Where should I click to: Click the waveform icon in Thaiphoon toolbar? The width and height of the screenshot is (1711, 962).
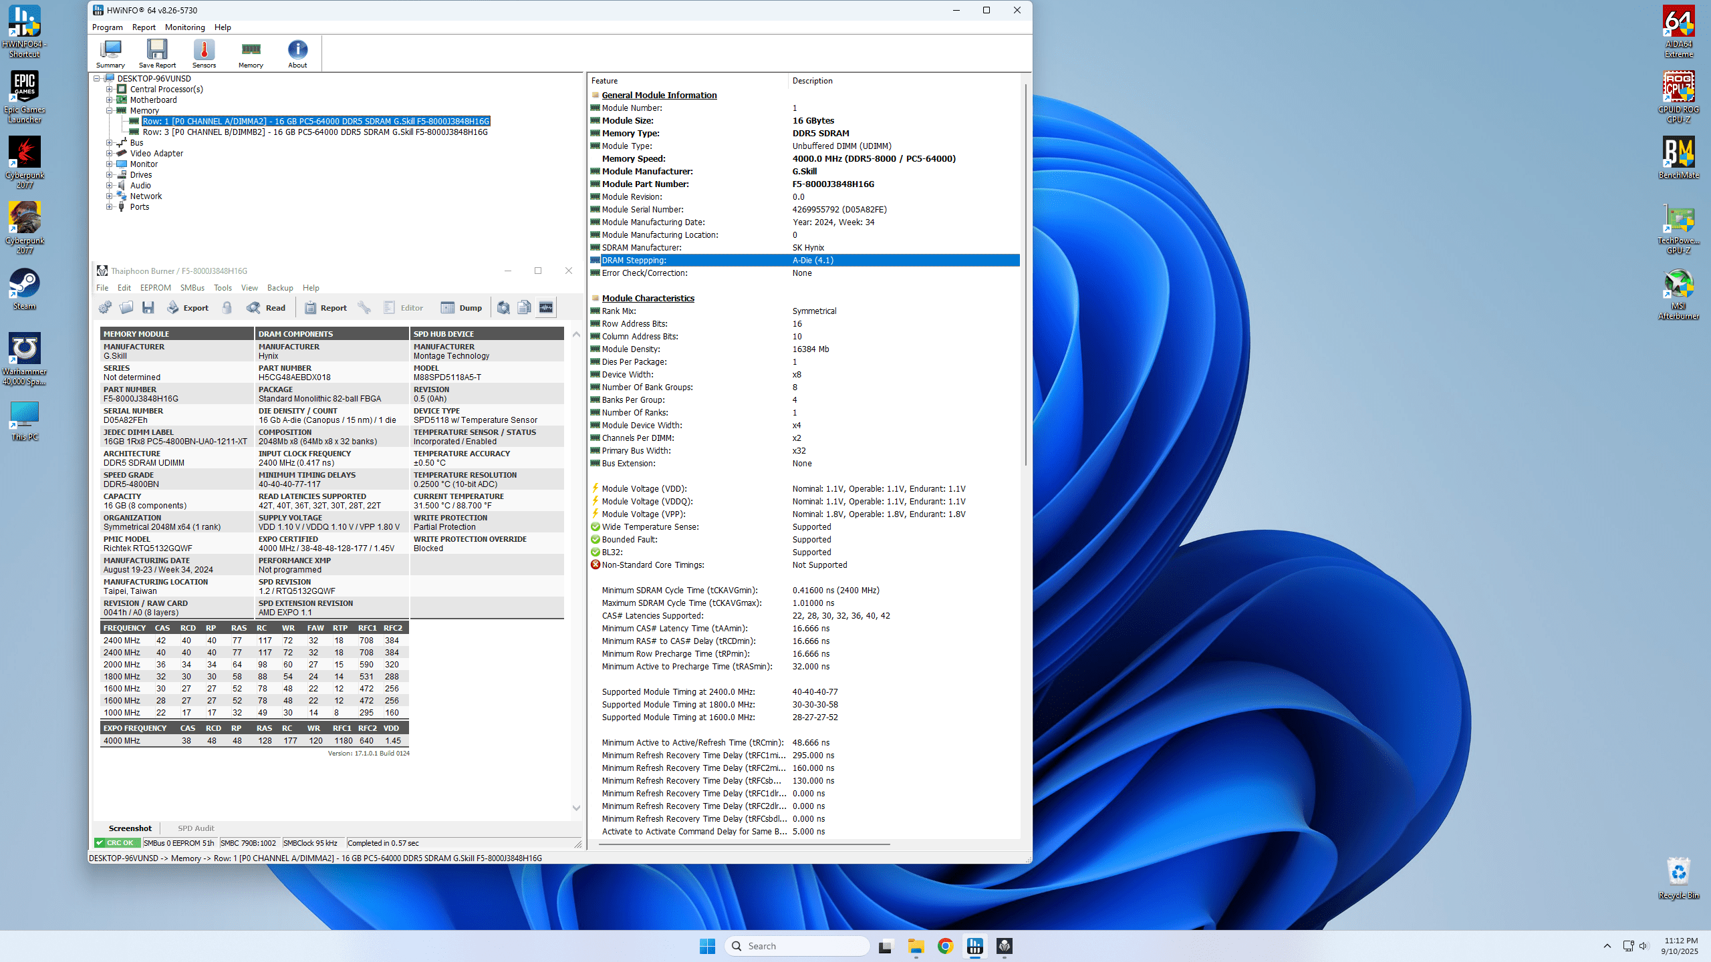(546, 307)
